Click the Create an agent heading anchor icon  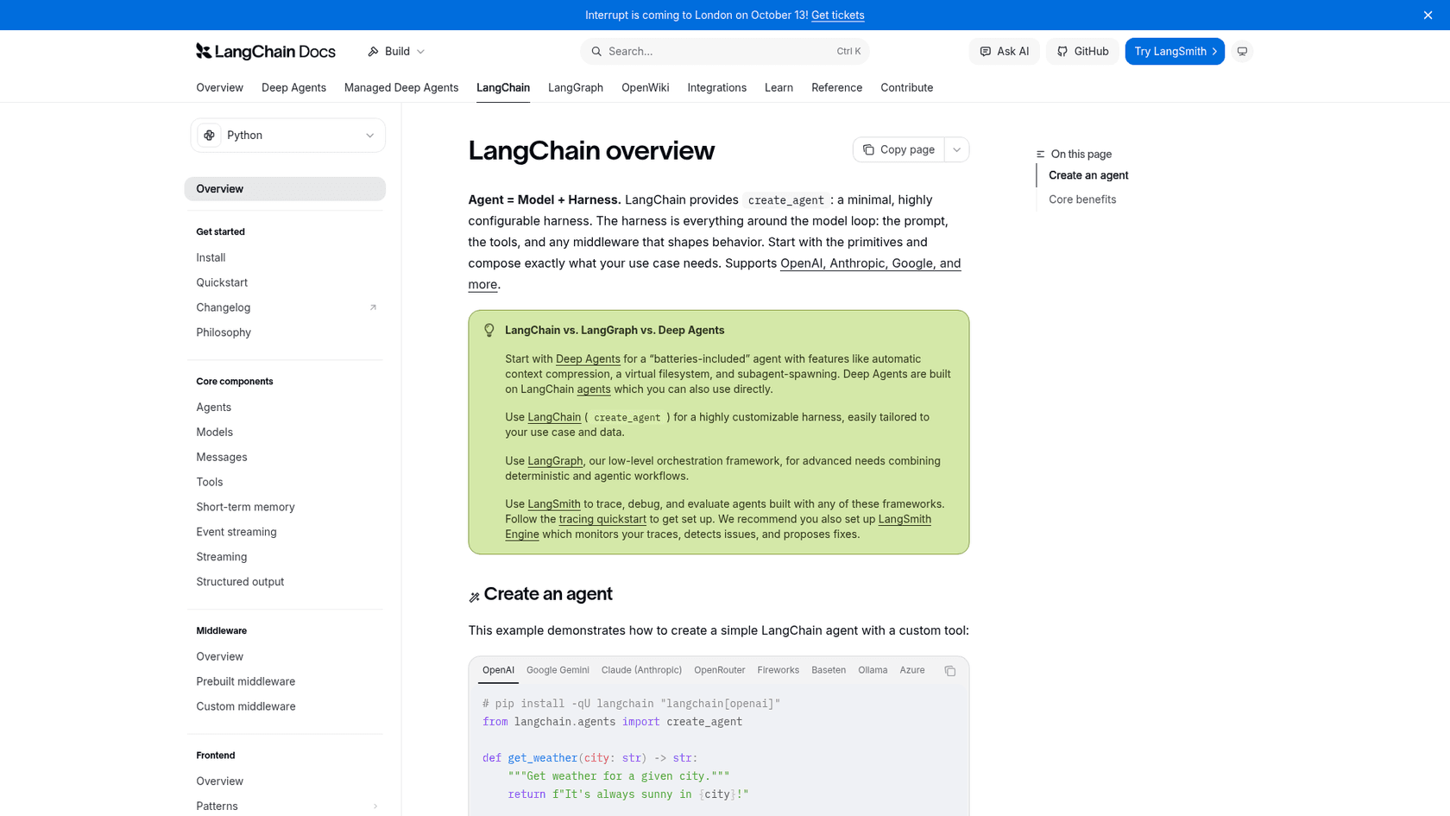pyautogui.click(x=474, y=597)
